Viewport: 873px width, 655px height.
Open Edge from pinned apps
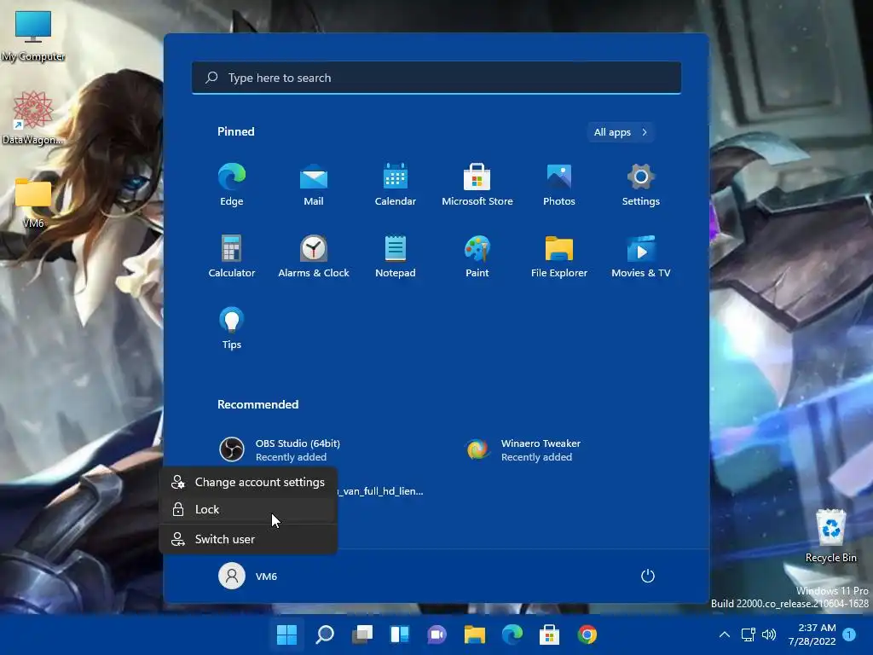tap(232, 185)
